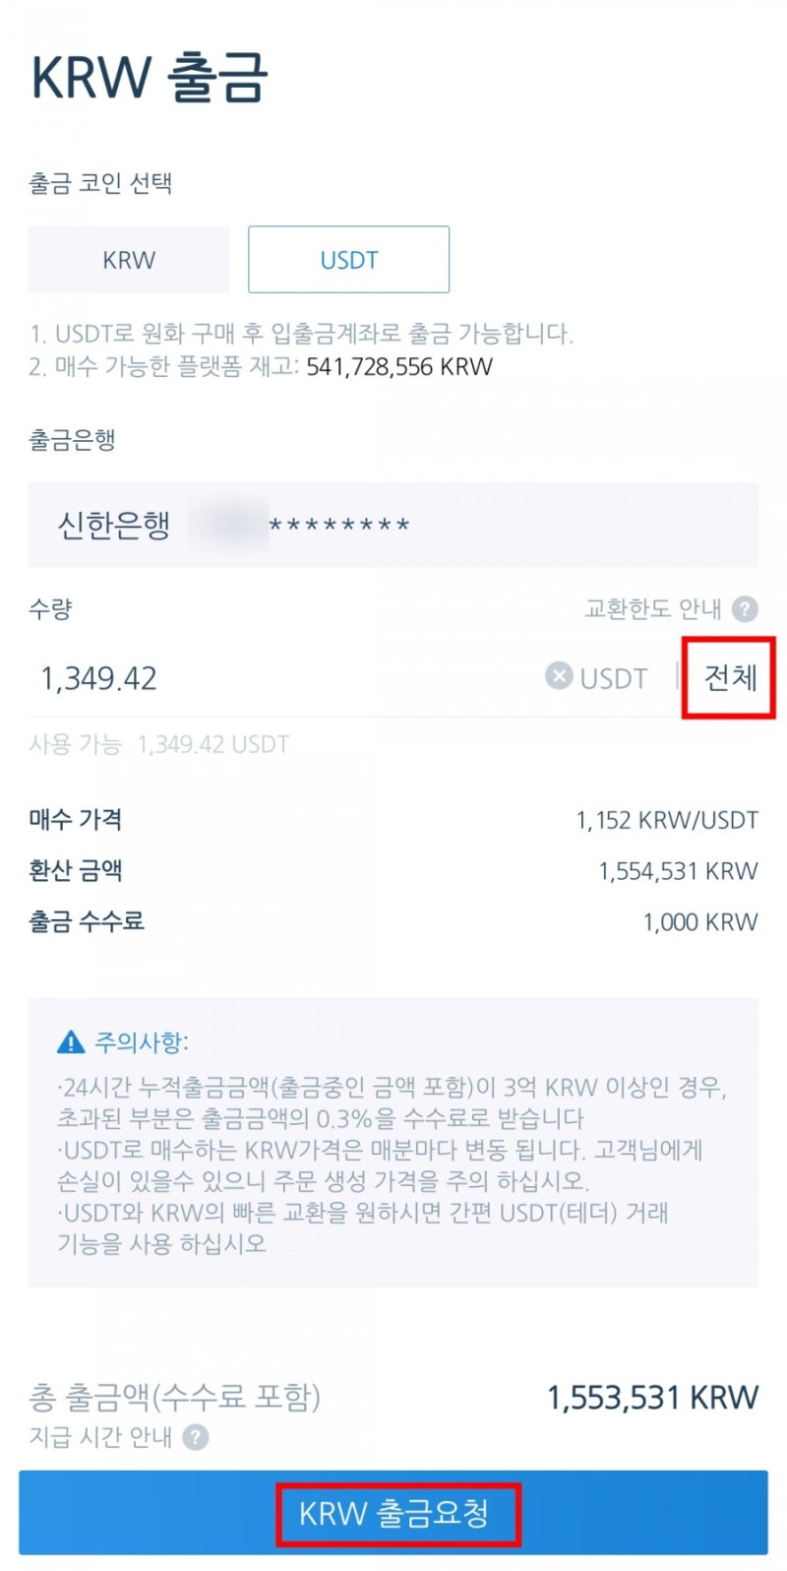The image size is (787, 1571).
Task: Select the USDT withdrawal coin option
Action: point(348,259)
